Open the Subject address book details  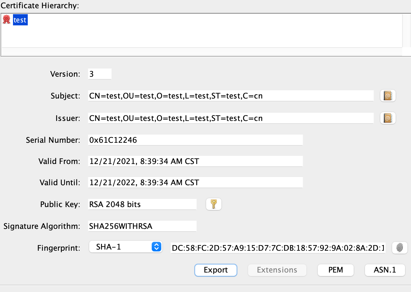pyautogui.click(x=388, y=96)
